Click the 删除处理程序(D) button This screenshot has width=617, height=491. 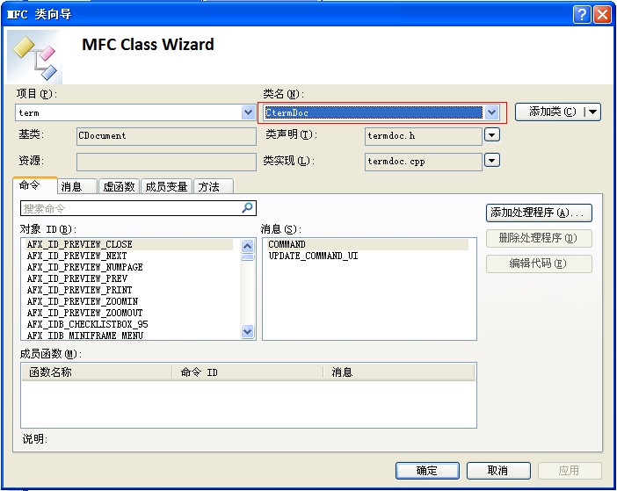(539, 238)
